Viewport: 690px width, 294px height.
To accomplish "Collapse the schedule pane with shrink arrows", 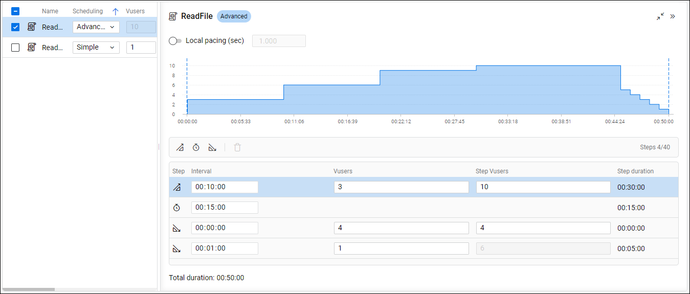I will 660,16.
